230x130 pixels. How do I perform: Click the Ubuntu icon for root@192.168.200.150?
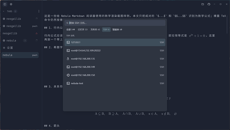point(68,75)
